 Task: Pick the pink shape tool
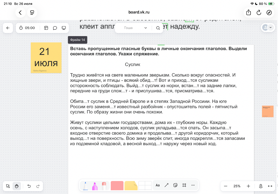117,186
